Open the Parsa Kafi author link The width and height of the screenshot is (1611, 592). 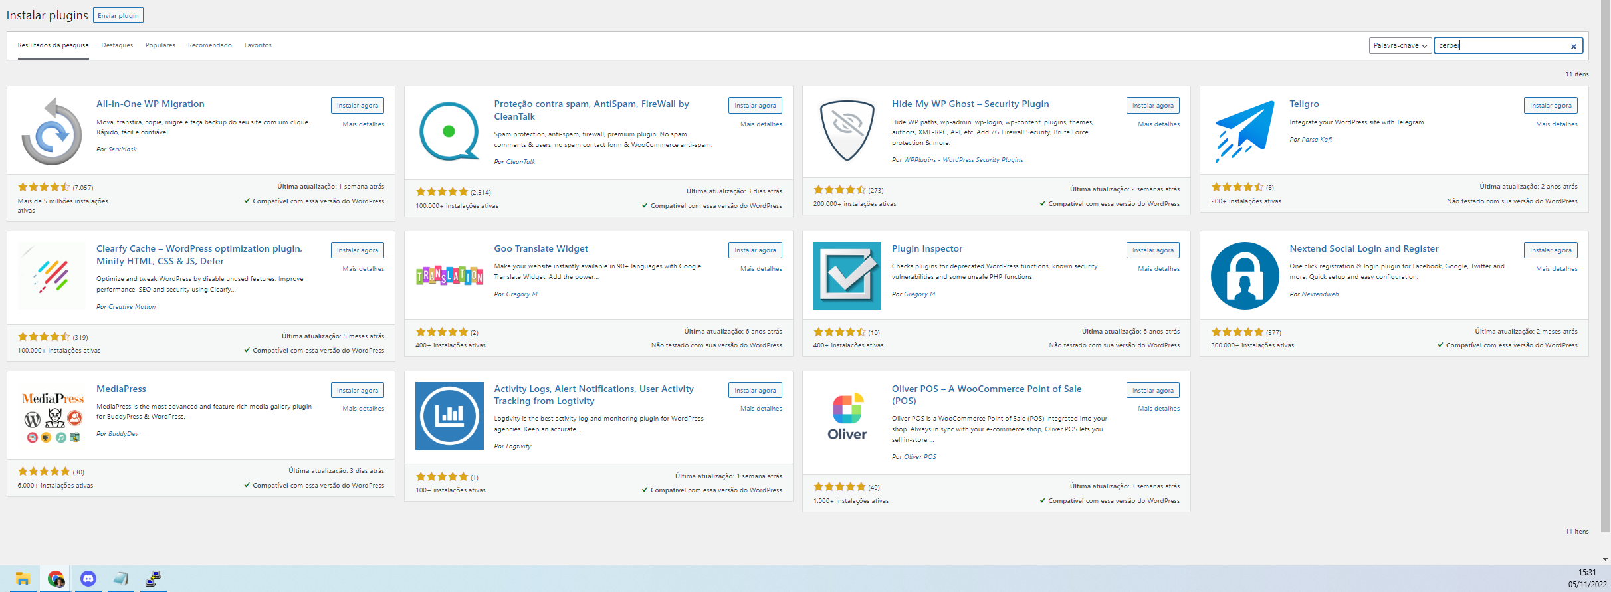coord(1317,140)
